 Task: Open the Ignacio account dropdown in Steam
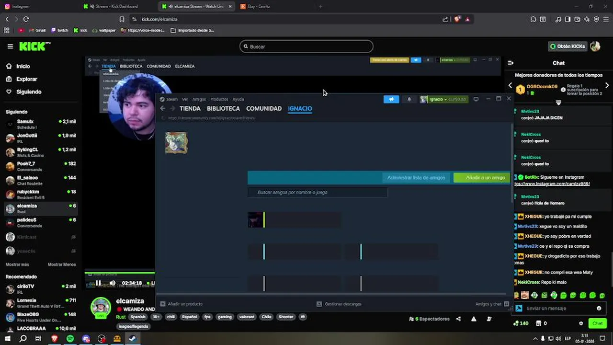[443, 99]
